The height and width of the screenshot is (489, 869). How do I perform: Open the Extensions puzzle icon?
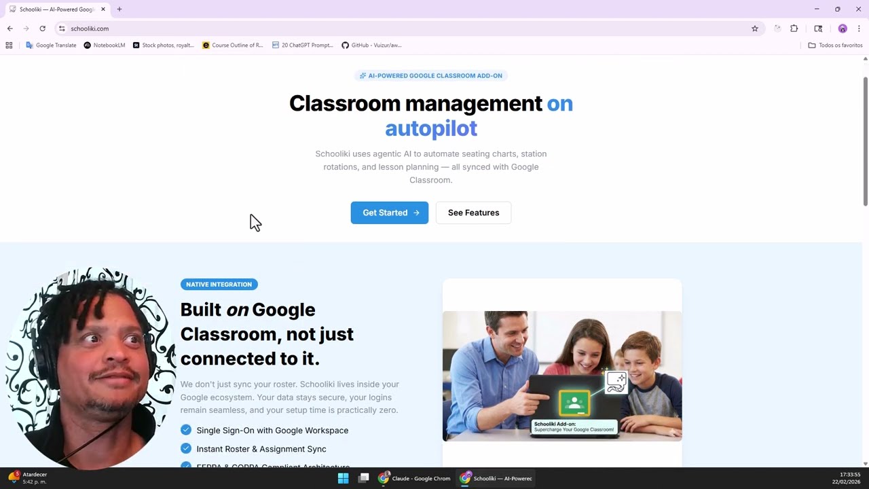point(794,29)
